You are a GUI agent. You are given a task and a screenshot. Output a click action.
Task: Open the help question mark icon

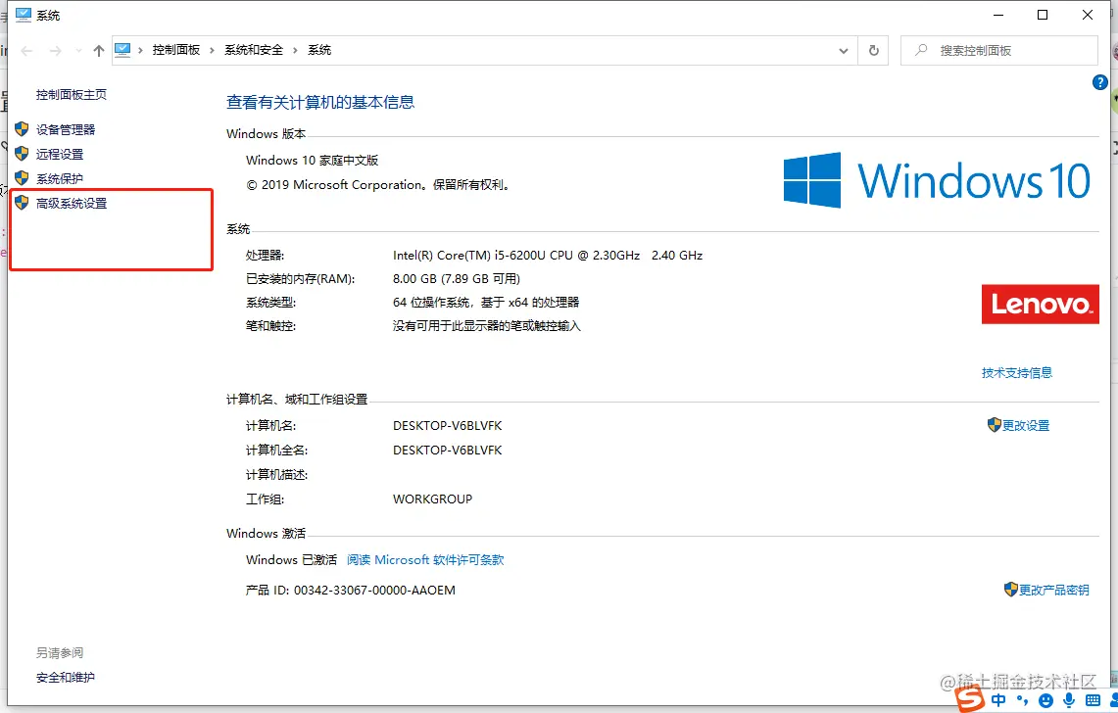tap(1099, 82)
